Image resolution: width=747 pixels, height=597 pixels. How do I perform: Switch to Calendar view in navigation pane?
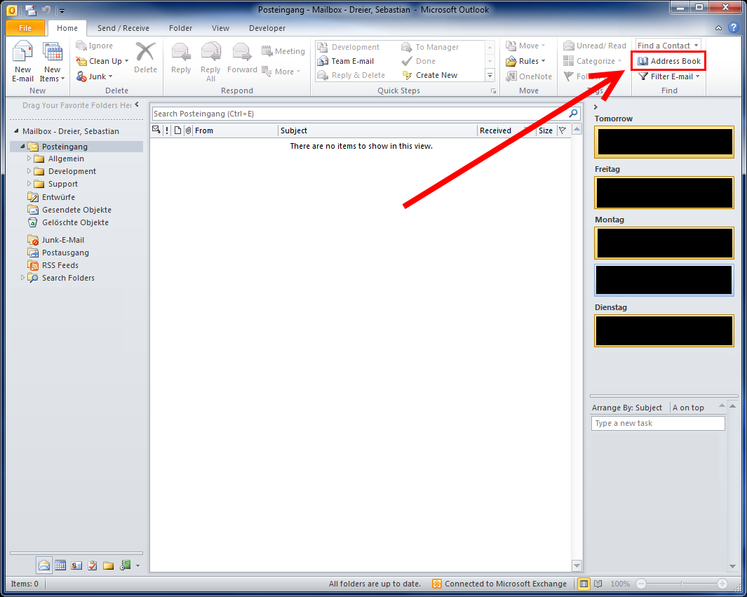(60, 565)
